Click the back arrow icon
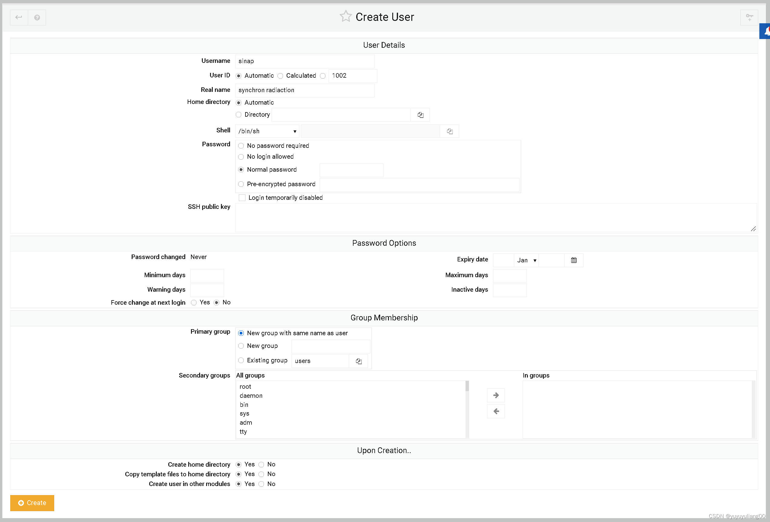770x522 pixels. point(19,18)
